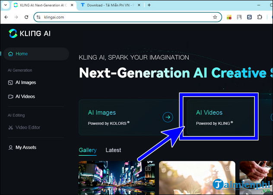Open the Extensions puzzle icon
273x195 pixels.
260,17
